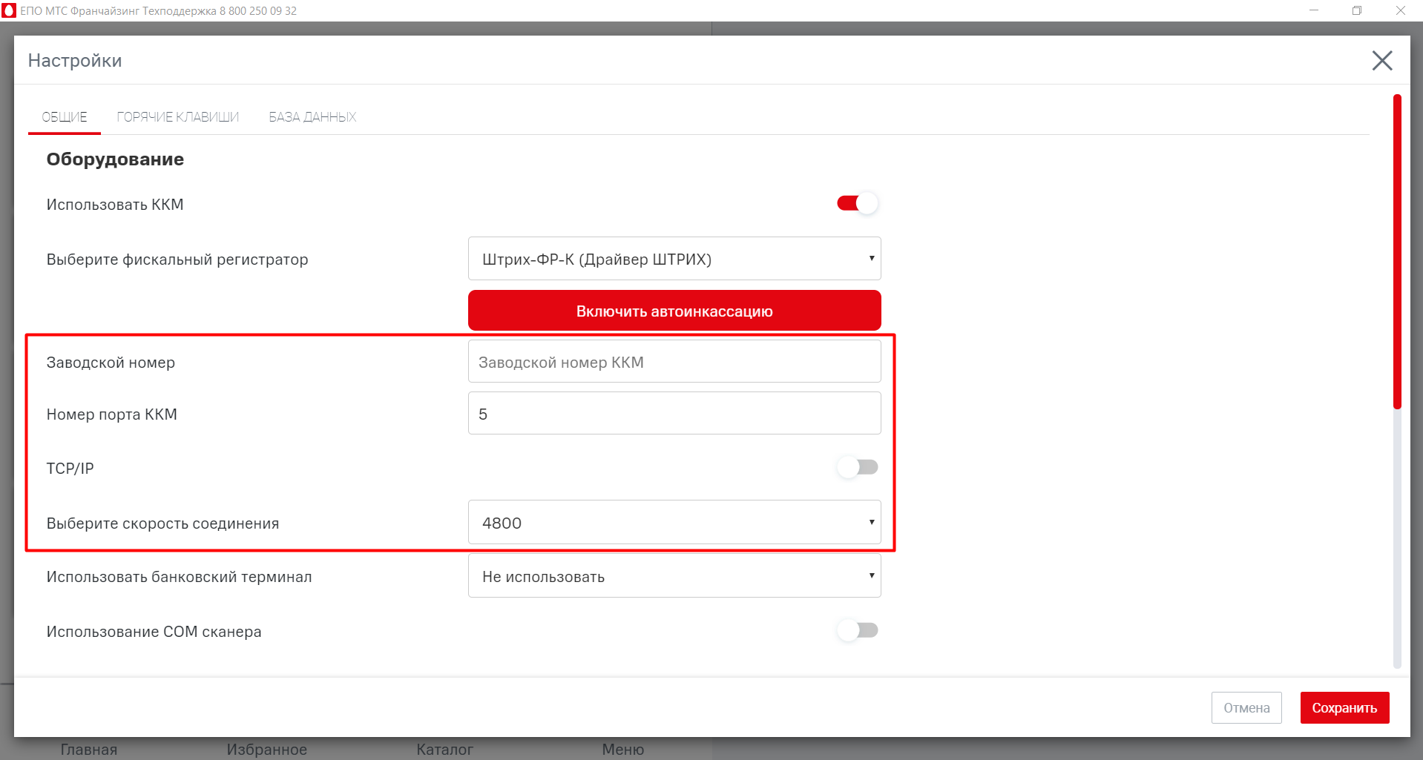Enable Использование COM сканера switch

858,630
